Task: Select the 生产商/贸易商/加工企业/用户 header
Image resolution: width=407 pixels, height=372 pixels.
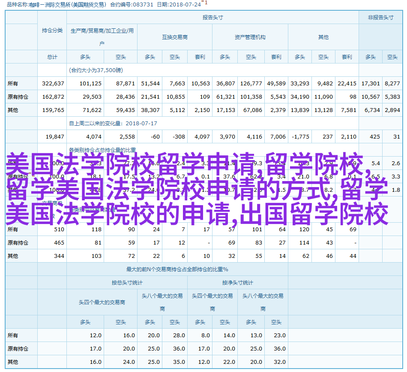Action: click(102, 37)
